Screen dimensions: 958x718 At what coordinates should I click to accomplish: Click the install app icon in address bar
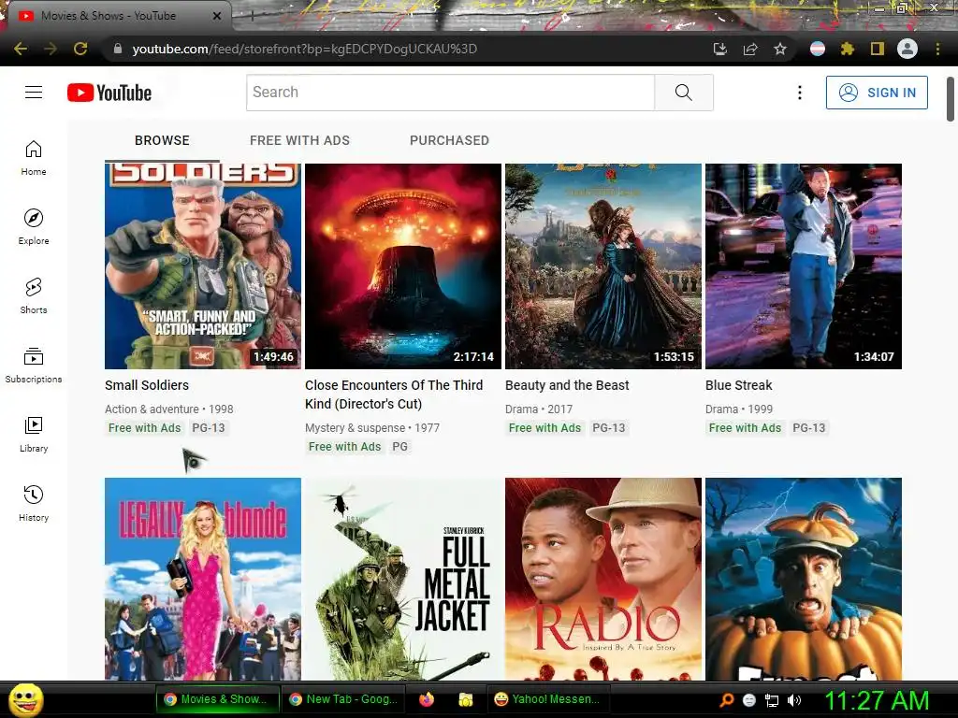[x=720, y=49]
